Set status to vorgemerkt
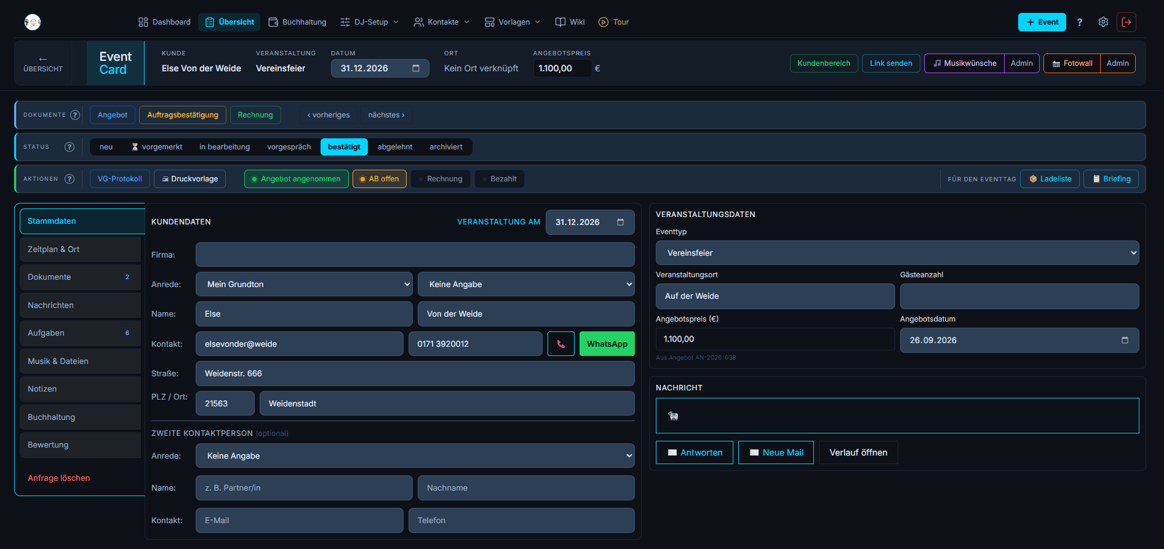1164x549 pixels. tap(157, 147)
